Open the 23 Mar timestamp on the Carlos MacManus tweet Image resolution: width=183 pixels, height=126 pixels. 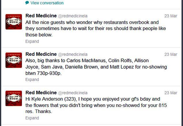(x=171, y=54)
